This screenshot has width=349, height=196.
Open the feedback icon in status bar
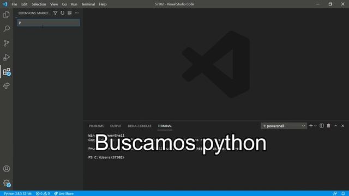tap(335, 194)
